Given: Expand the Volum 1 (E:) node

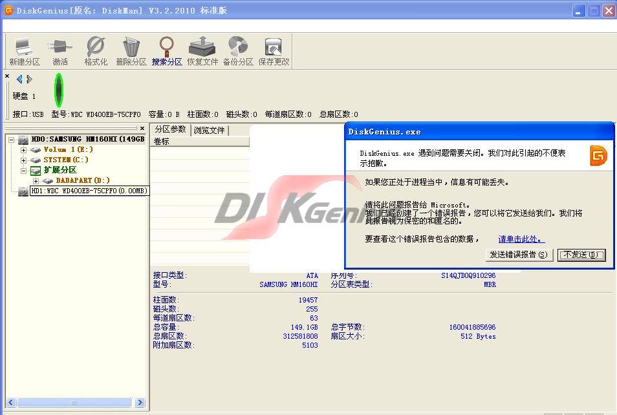Looking at the screenshot, I should click(24, 150).
